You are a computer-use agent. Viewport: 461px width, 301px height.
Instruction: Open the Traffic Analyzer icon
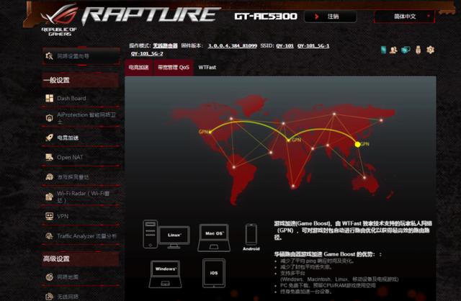50,236
